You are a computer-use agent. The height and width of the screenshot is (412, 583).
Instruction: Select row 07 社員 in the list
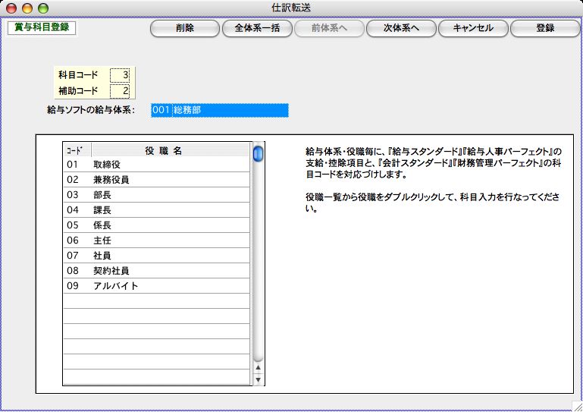(x=156, y=256)
